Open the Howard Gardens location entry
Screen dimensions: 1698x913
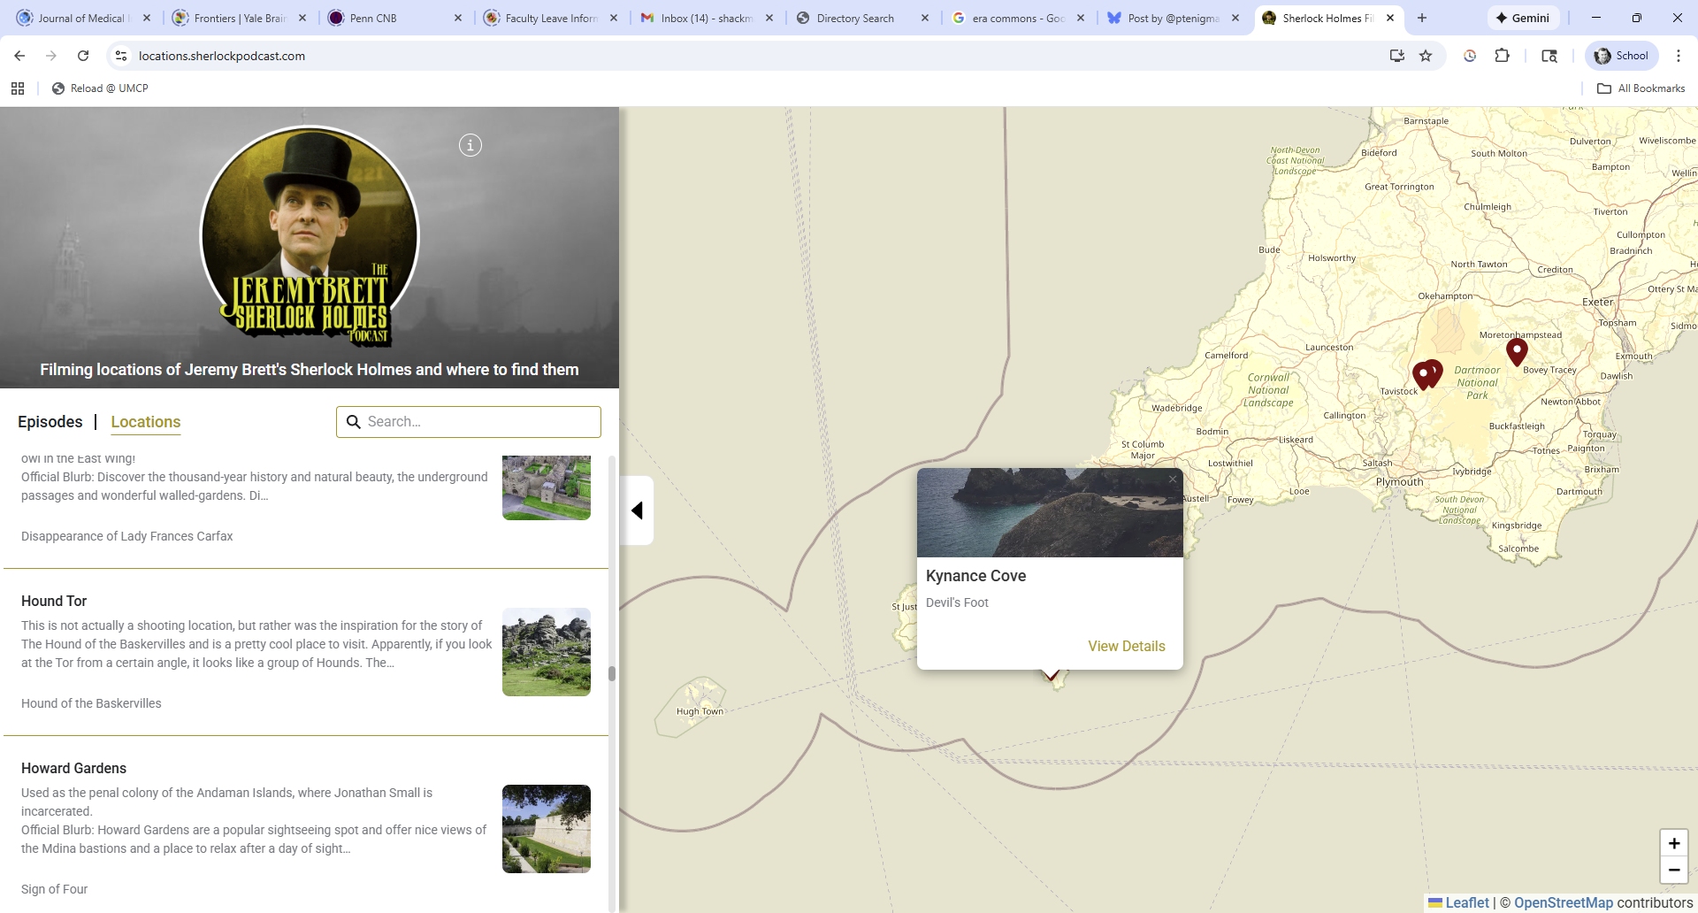tap(74, 768)
